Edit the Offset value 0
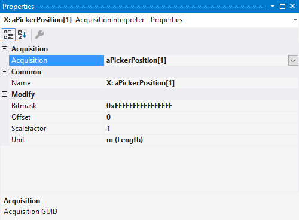Screen dimensions: 299x220 (x=202, y=117)
